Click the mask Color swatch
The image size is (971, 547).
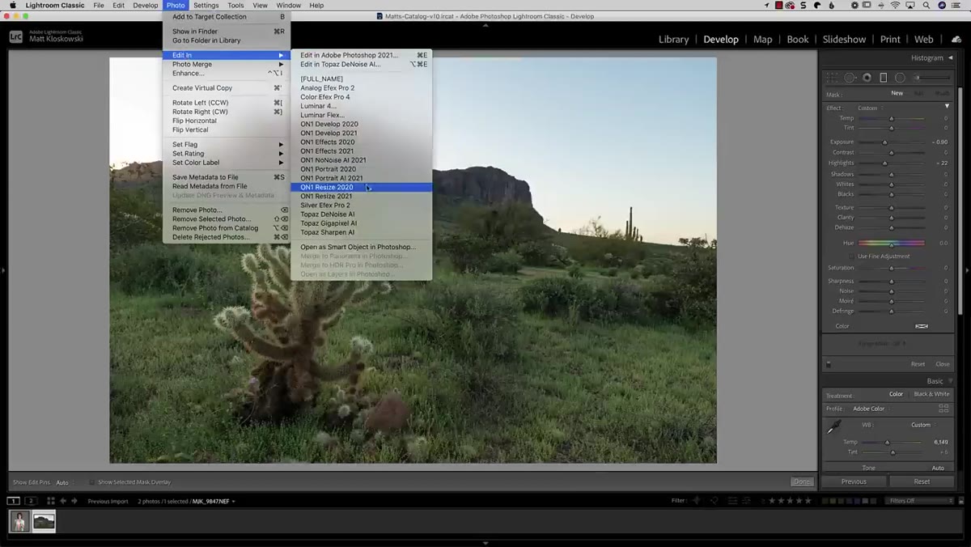(922, 326)
